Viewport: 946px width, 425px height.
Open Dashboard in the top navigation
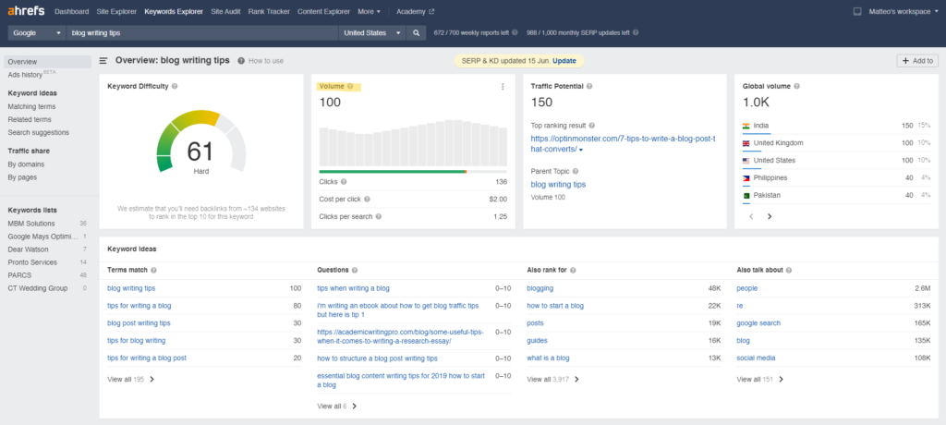point(71,11)
